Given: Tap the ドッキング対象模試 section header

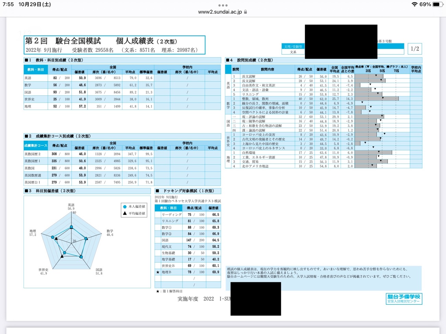Looking at the screenshot, I should [x=188, y=191].
